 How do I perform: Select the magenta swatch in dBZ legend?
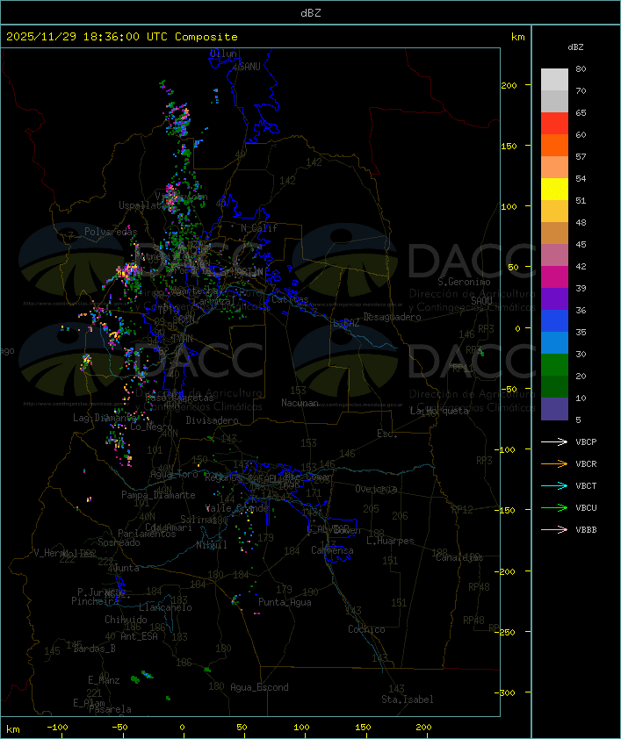(x=554, y=276)
